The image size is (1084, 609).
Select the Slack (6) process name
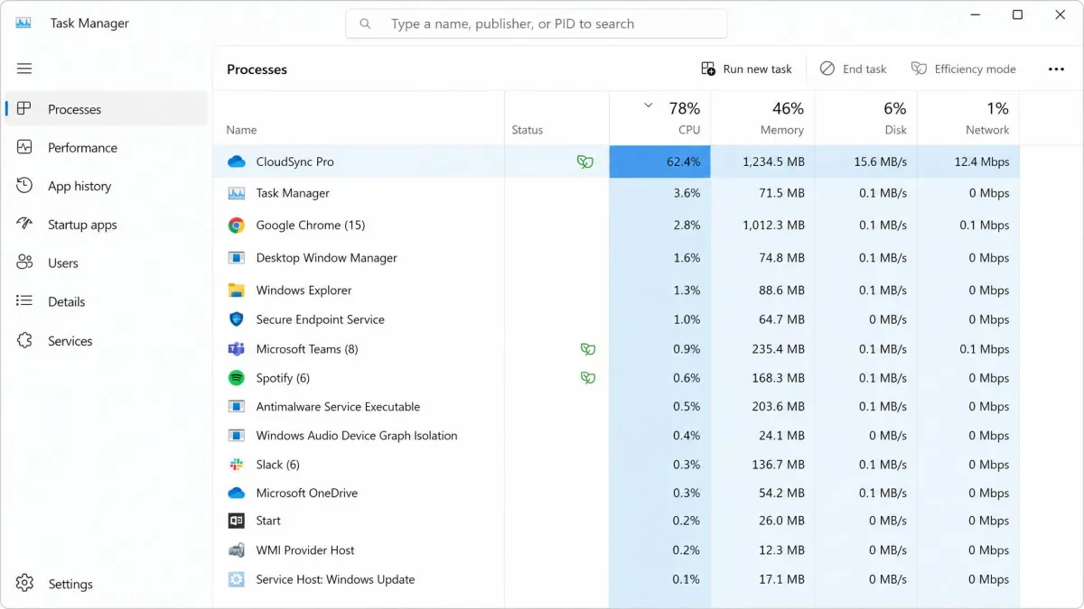tap(277, 465)
